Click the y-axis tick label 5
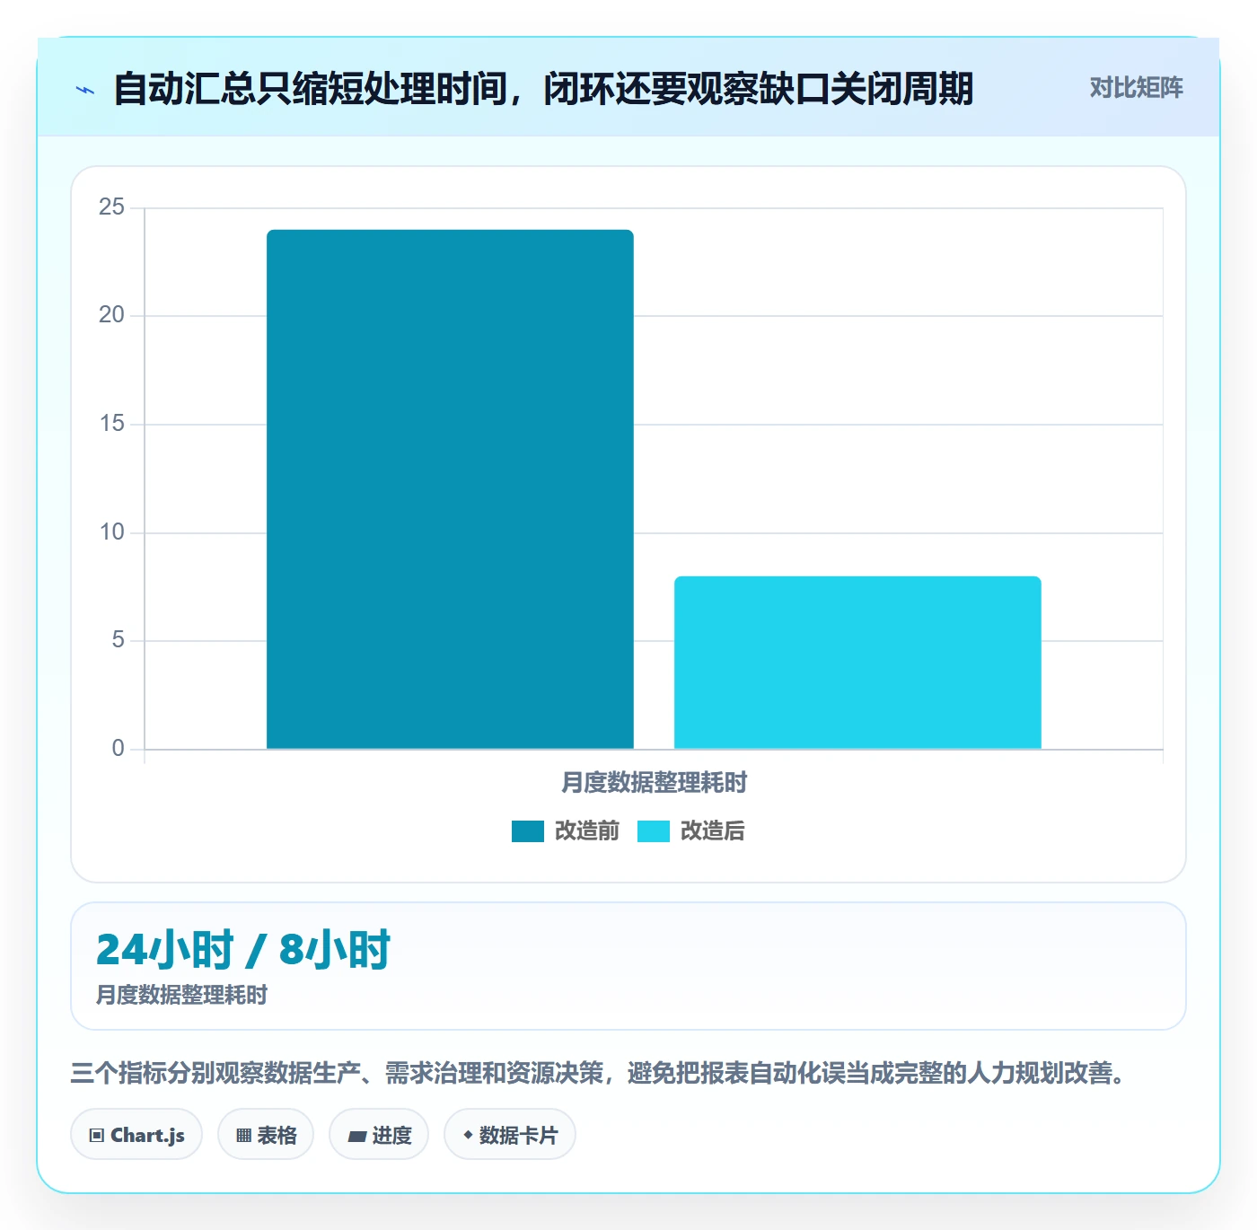The height and width of the screenshot is (1230, 1257). tap(118, 640)
